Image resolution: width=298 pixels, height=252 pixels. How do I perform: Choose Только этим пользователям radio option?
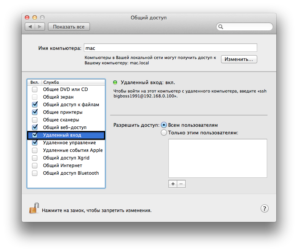(164, 132)
